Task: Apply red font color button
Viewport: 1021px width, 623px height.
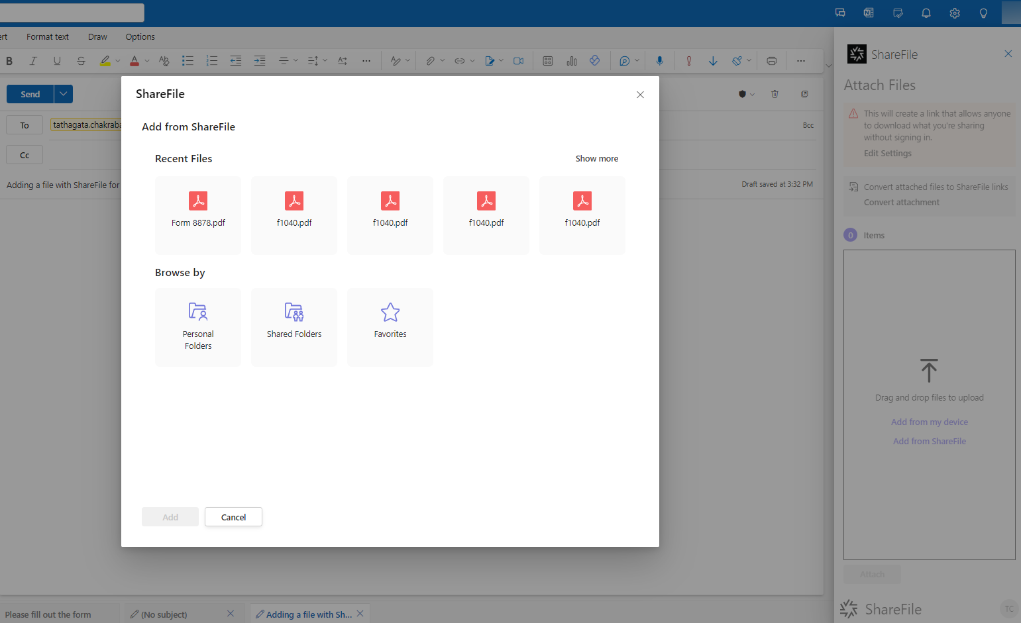Action: 134,61
